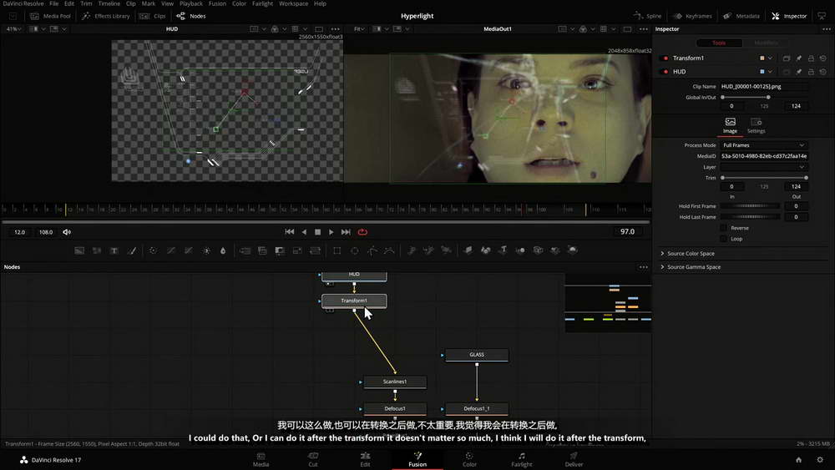Toggle the Nodes panel button

coord(190,16)
